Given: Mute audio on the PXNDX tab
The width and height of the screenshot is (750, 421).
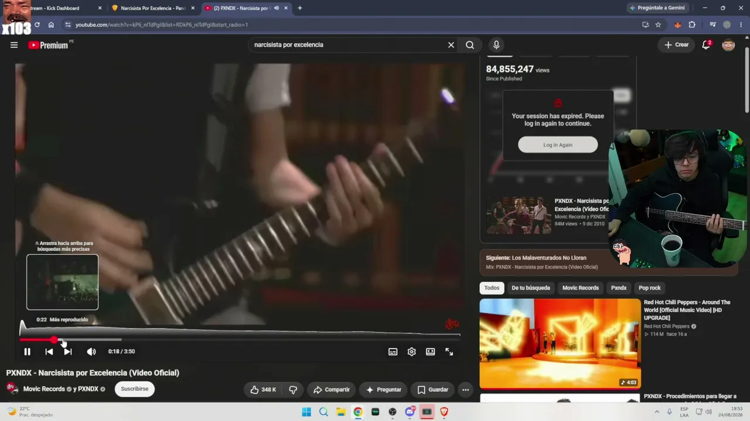Looking at the screenshot, I should click(277, 8).
